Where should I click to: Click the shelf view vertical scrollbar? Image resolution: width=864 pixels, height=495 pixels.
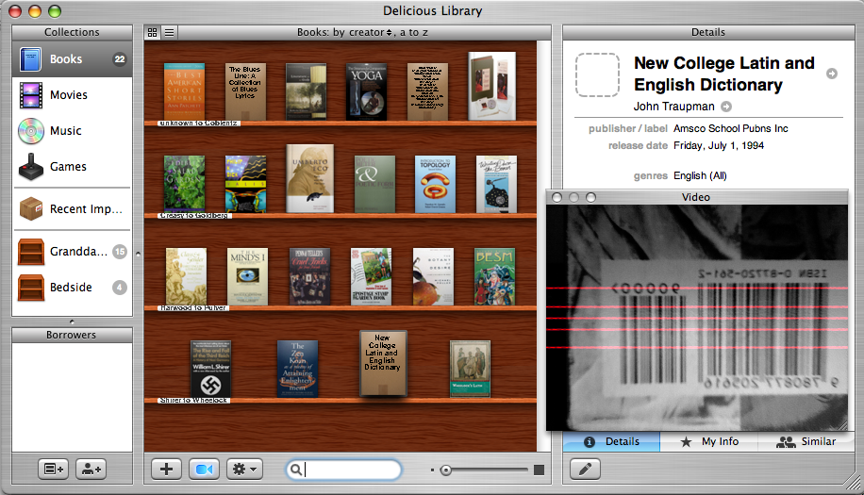(544, 246)
